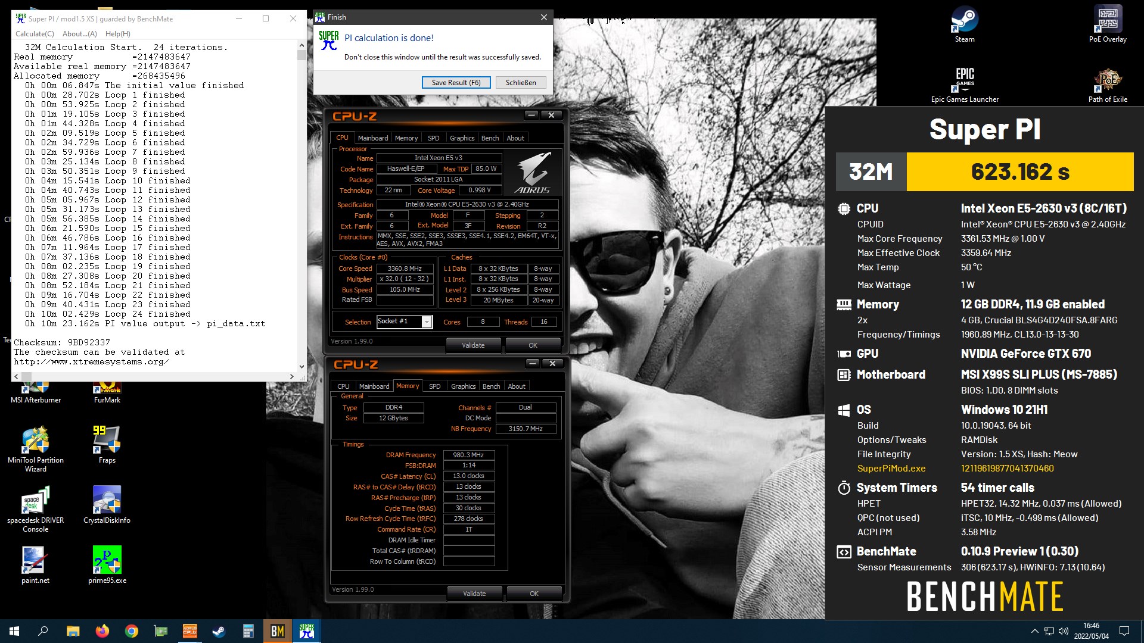1144x643 pixels.
Task: Open Graphics tab in bottom CPU-Z
Action: coord(464,386)
